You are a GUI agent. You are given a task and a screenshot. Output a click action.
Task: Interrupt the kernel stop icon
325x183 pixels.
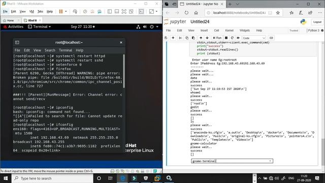[226, 38]
